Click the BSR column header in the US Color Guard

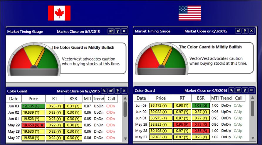(201, 98)
